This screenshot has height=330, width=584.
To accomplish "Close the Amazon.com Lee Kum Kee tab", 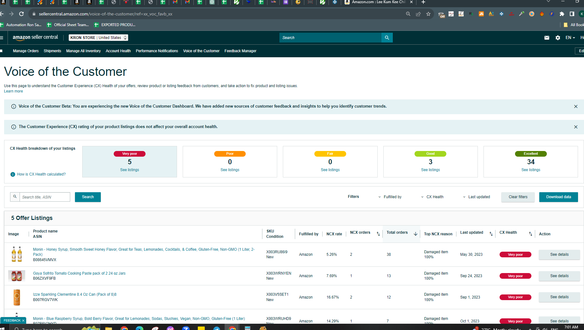I will 411,2.
